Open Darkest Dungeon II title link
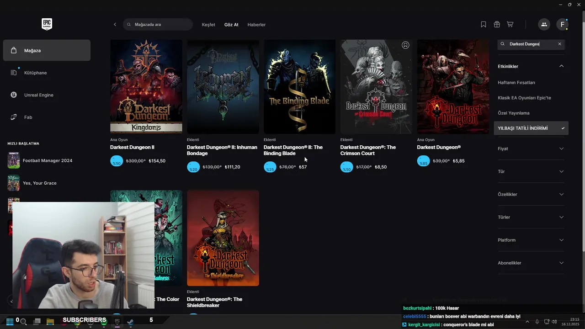The image size is (585, 329). (x=132, y=147)
